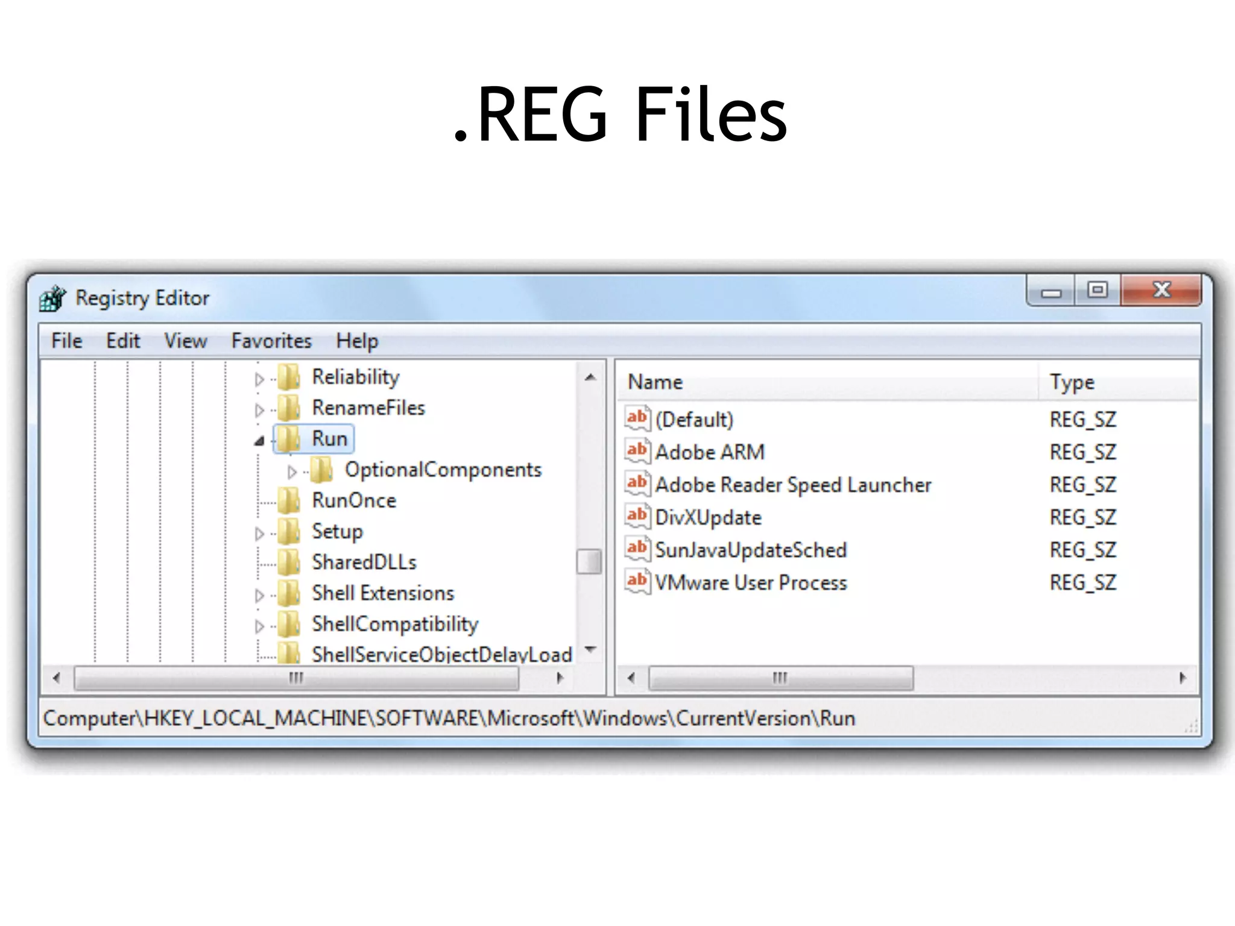Click the registry path in the status bar
The width and height of the screenshot is (1235, 926).
click(x=449, y=718)
